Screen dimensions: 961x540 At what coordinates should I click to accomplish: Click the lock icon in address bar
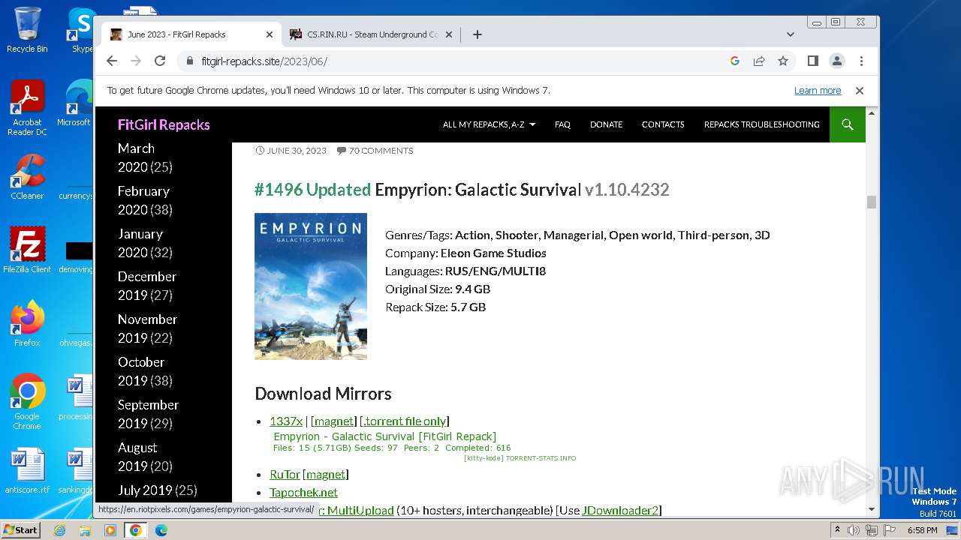[x=189, y=61]
